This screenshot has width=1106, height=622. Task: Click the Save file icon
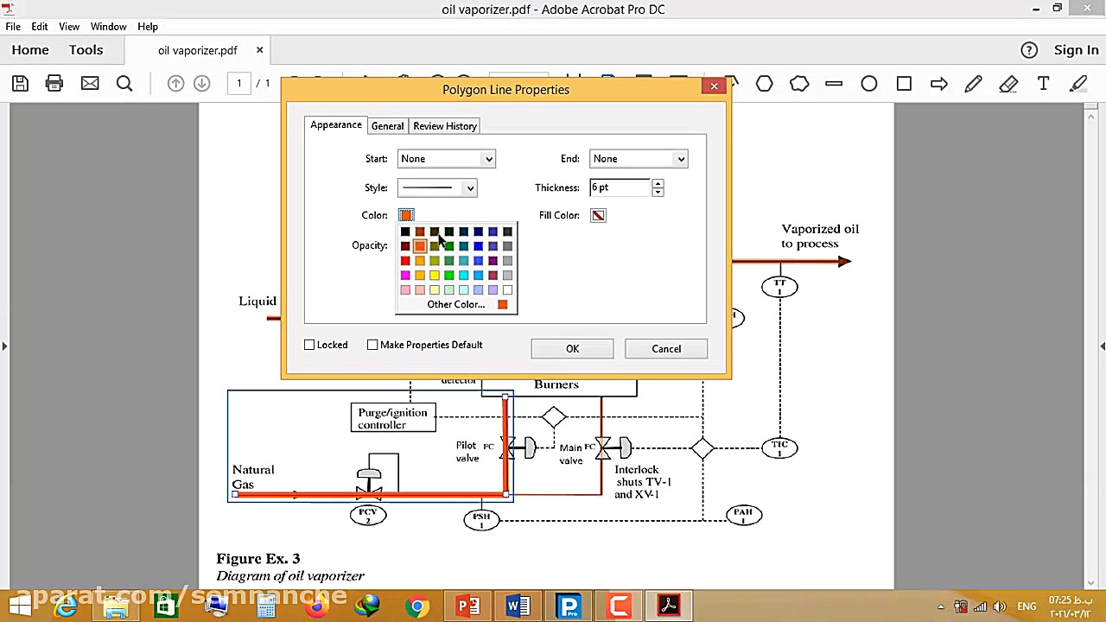tap(20, 84)
